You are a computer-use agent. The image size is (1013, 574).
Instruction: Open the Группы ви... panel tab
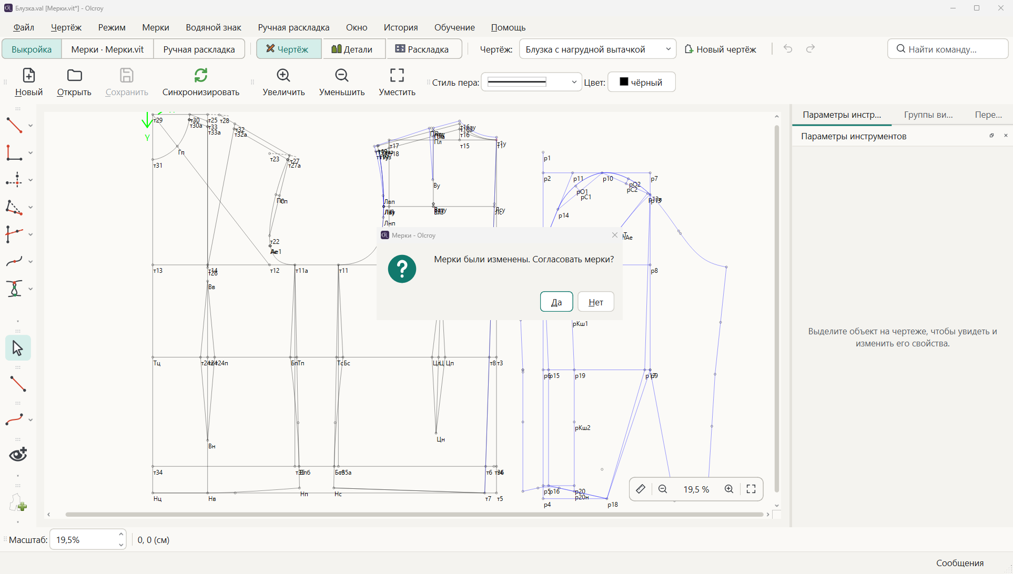[928, 115]
